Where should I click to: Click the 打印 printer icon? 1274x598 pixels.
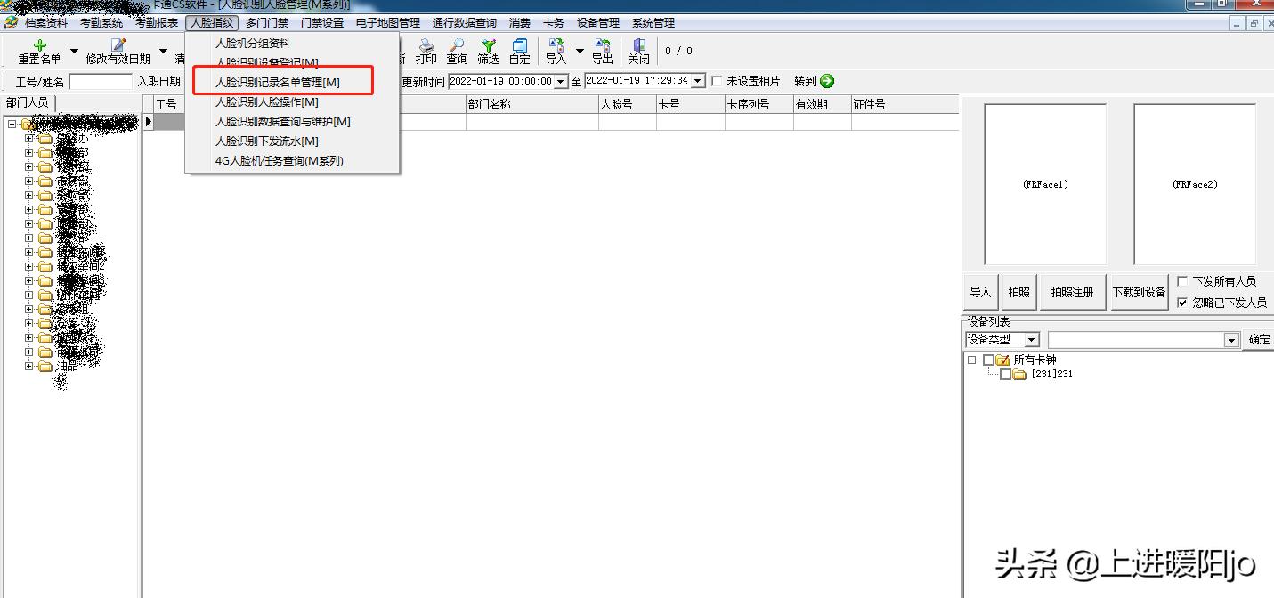[x=426, y=45]
